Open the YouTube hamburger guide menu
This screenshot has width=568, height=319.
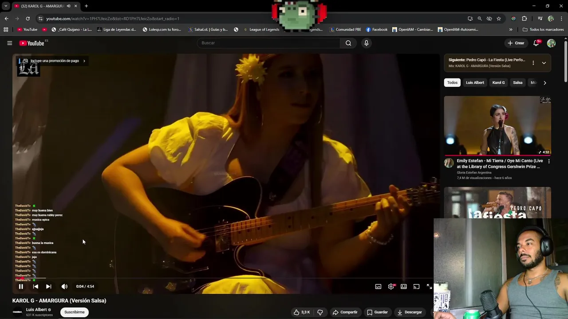point(9,43)
